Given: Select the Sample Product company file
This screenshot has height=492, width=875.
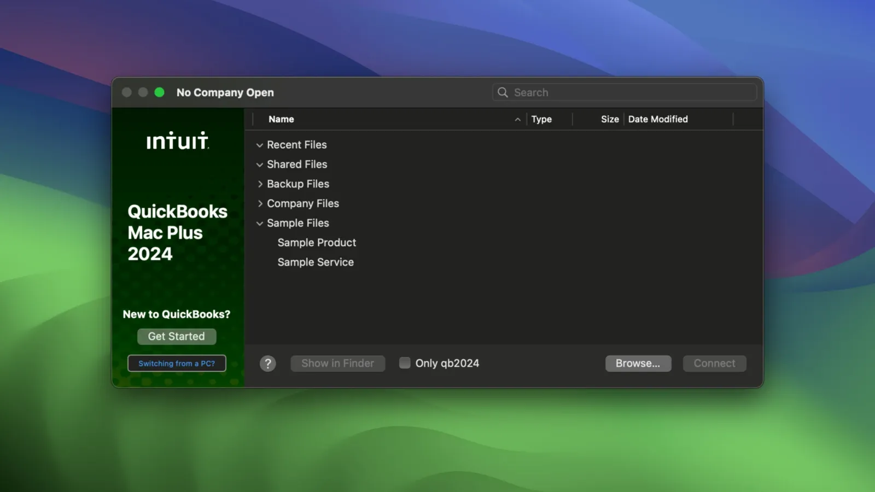Looking at the screenshot, I should [317, 242].
